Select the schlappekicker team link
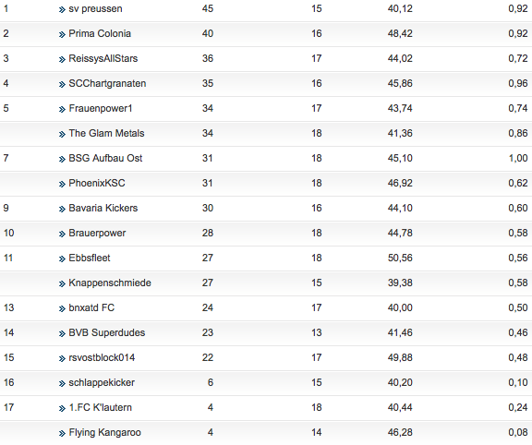Image resolution: width=532 pixels, height=445 pixels. (102, 382)
